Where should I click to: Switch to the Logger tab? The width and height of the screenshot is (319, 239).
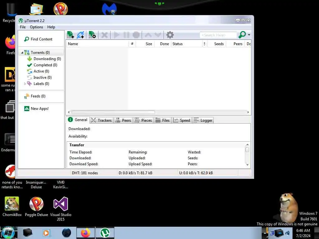[x=203, y=120]
